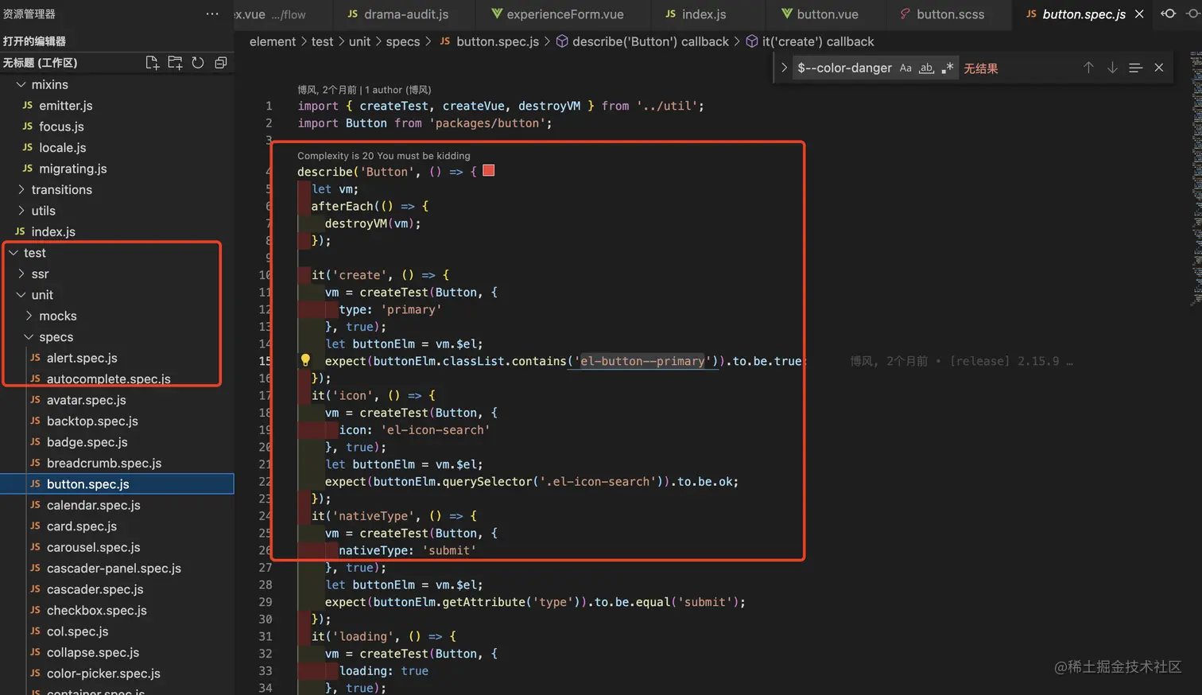Toggle Use Regular Expression in find widget

click(947, 68)
